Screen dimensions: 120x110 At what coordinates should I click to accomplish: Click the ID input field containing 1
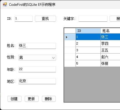coord(24,19)
